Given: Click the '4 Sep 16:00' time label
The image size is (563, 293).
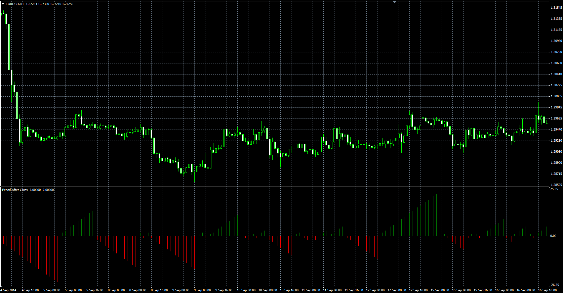Looking at the screenshot, I should (31, 290).
